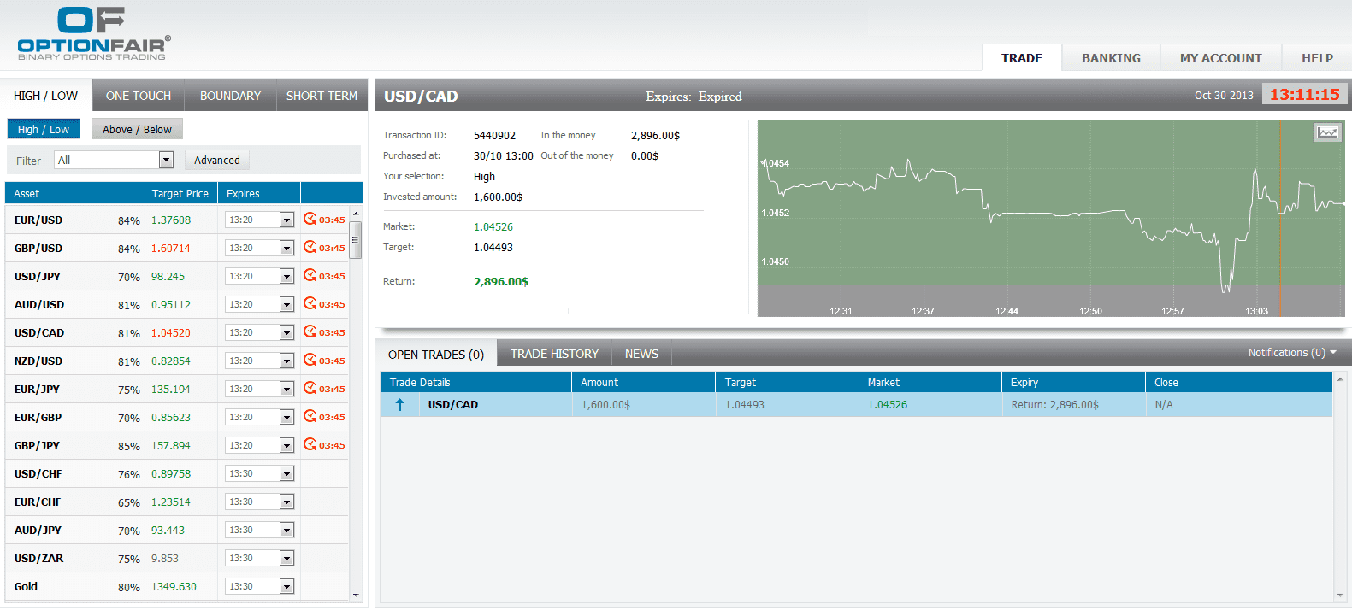
Task: Click the chart type icon on graph
Action: [1327, 132]
